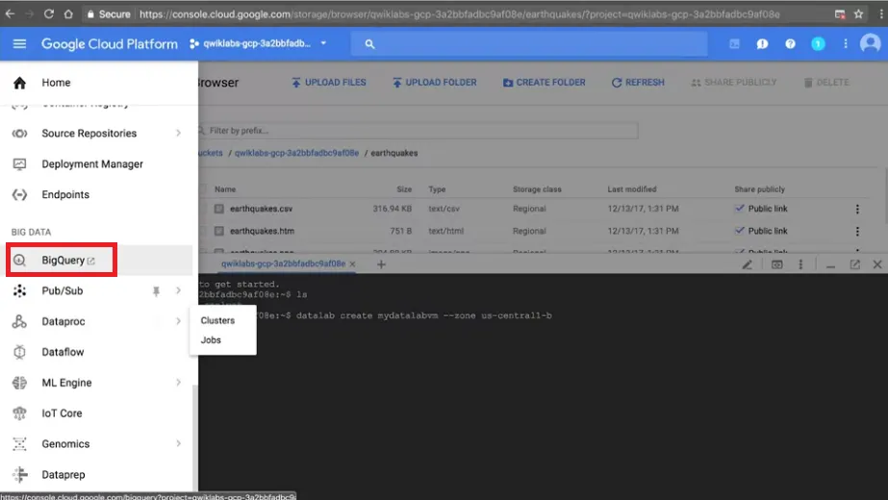Viewport: 888px width, 500px height.
Task: Click the Endpoints icon
Action: tap(20, 195)
